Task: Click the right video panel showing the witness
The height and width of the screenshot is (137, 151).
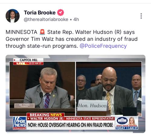Action: click(109, 89)
